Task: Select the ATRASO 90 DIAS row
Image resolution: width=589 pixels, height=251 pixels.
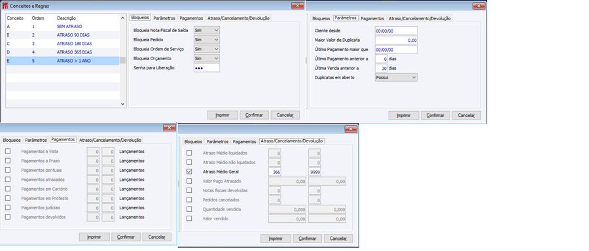Action: [x=63, y=35]
